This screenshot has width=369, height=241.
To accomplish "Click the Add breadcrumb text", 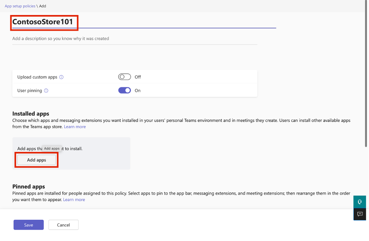I will pos(42,6).
